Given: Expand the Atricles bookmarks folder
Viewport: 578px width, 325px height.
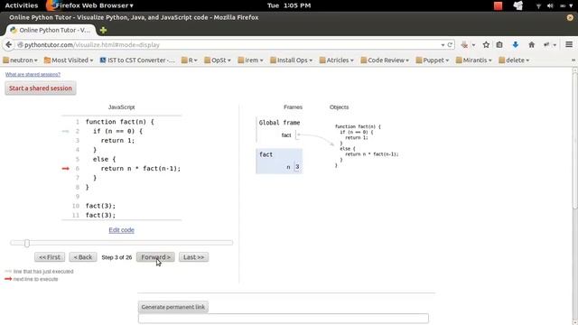Looking at the screenshot, I should pos(337,60).
